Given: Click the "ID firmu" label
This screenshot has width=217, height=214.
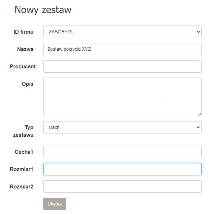Looking at the screenshot, I should tap(23, 32).
